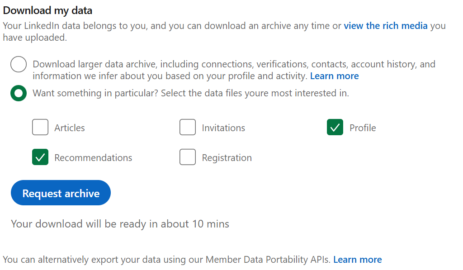Select the larger data archive radio button
Viewport: 463px width, 270px height.
18,64
